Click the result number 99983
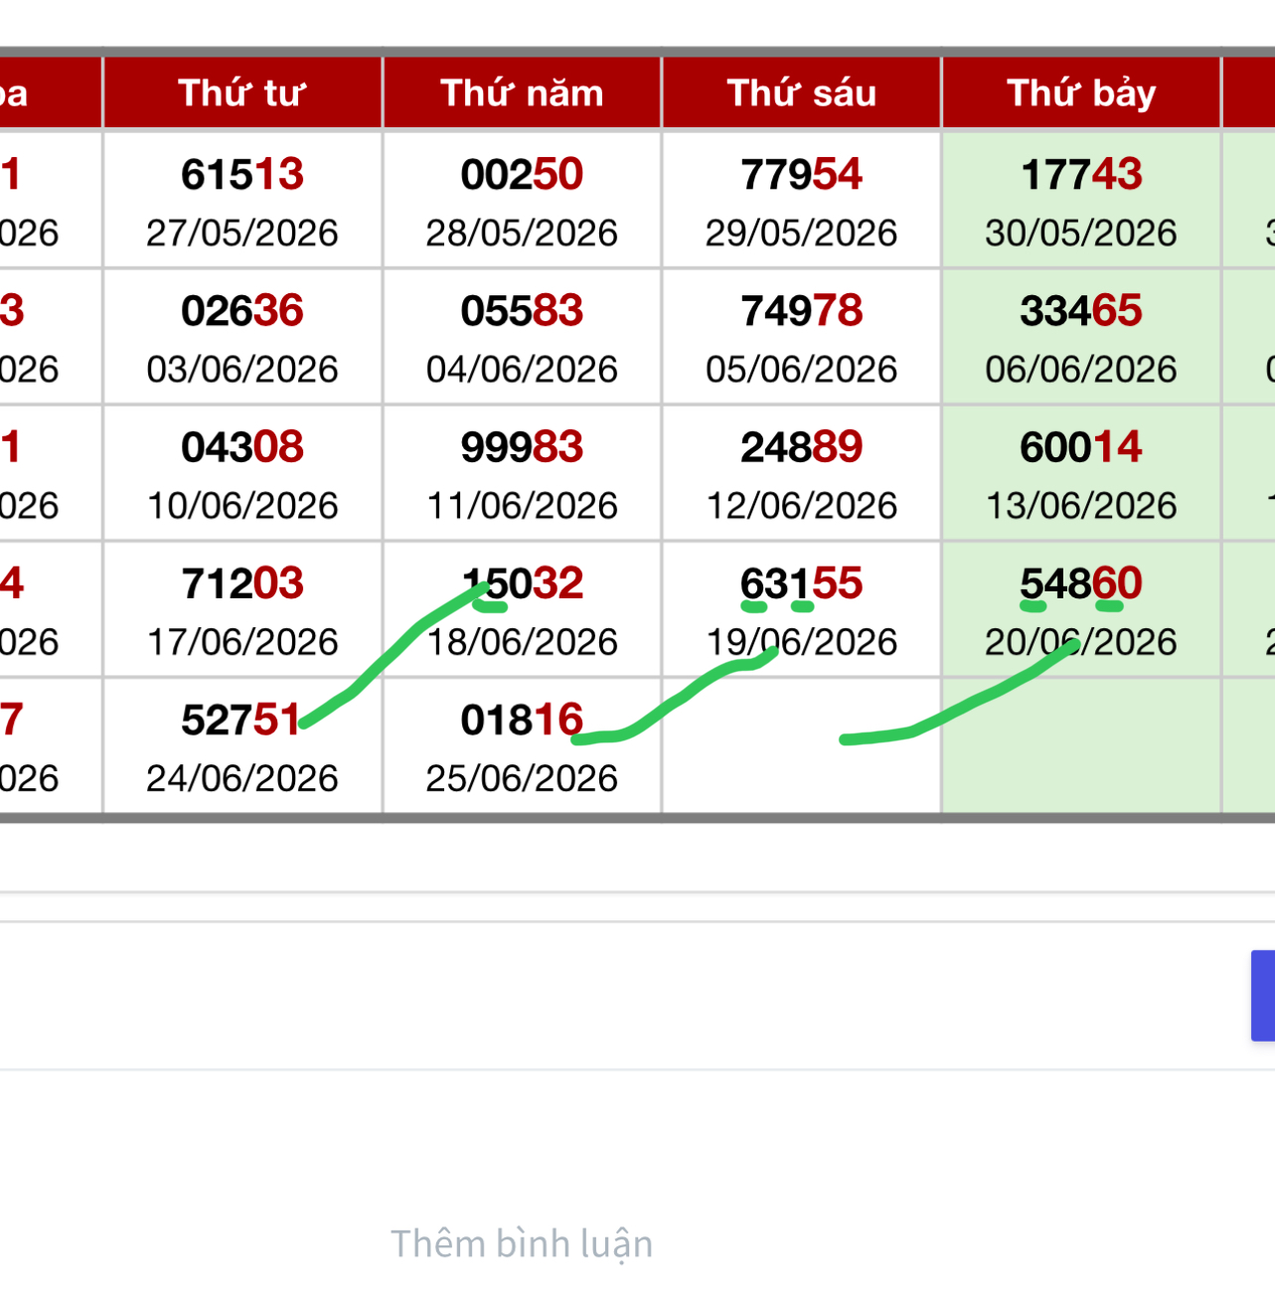The height and width of the screenshot is (1304, 1275). pyautogui.click(x=523, y=447)
